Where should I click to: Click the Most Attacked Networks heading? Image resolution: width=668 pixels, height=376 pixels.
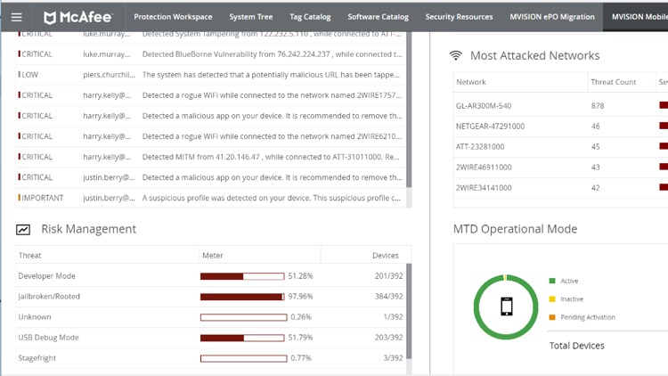534,55
